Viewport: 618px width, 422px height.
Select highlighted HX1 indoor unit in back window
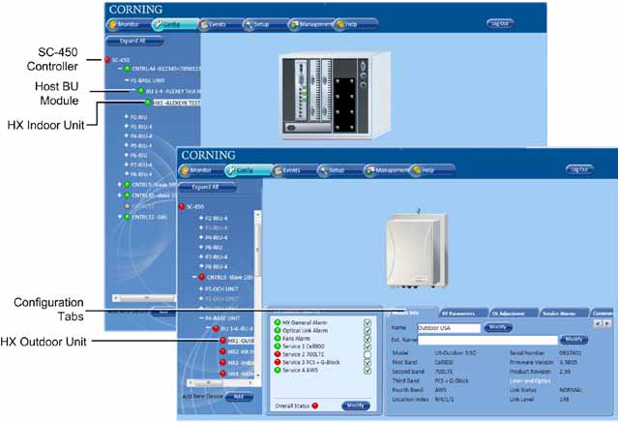(x=174, y=103)
